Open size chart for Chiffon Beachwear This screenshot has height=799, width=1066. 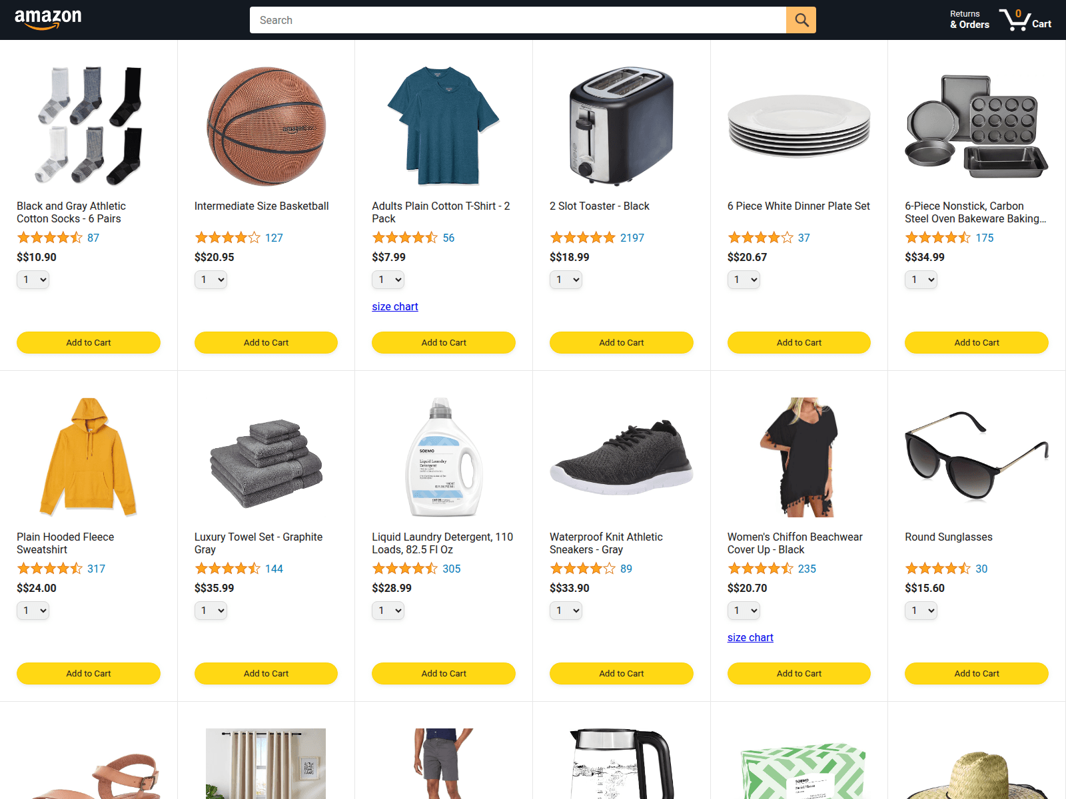(750, 637)
